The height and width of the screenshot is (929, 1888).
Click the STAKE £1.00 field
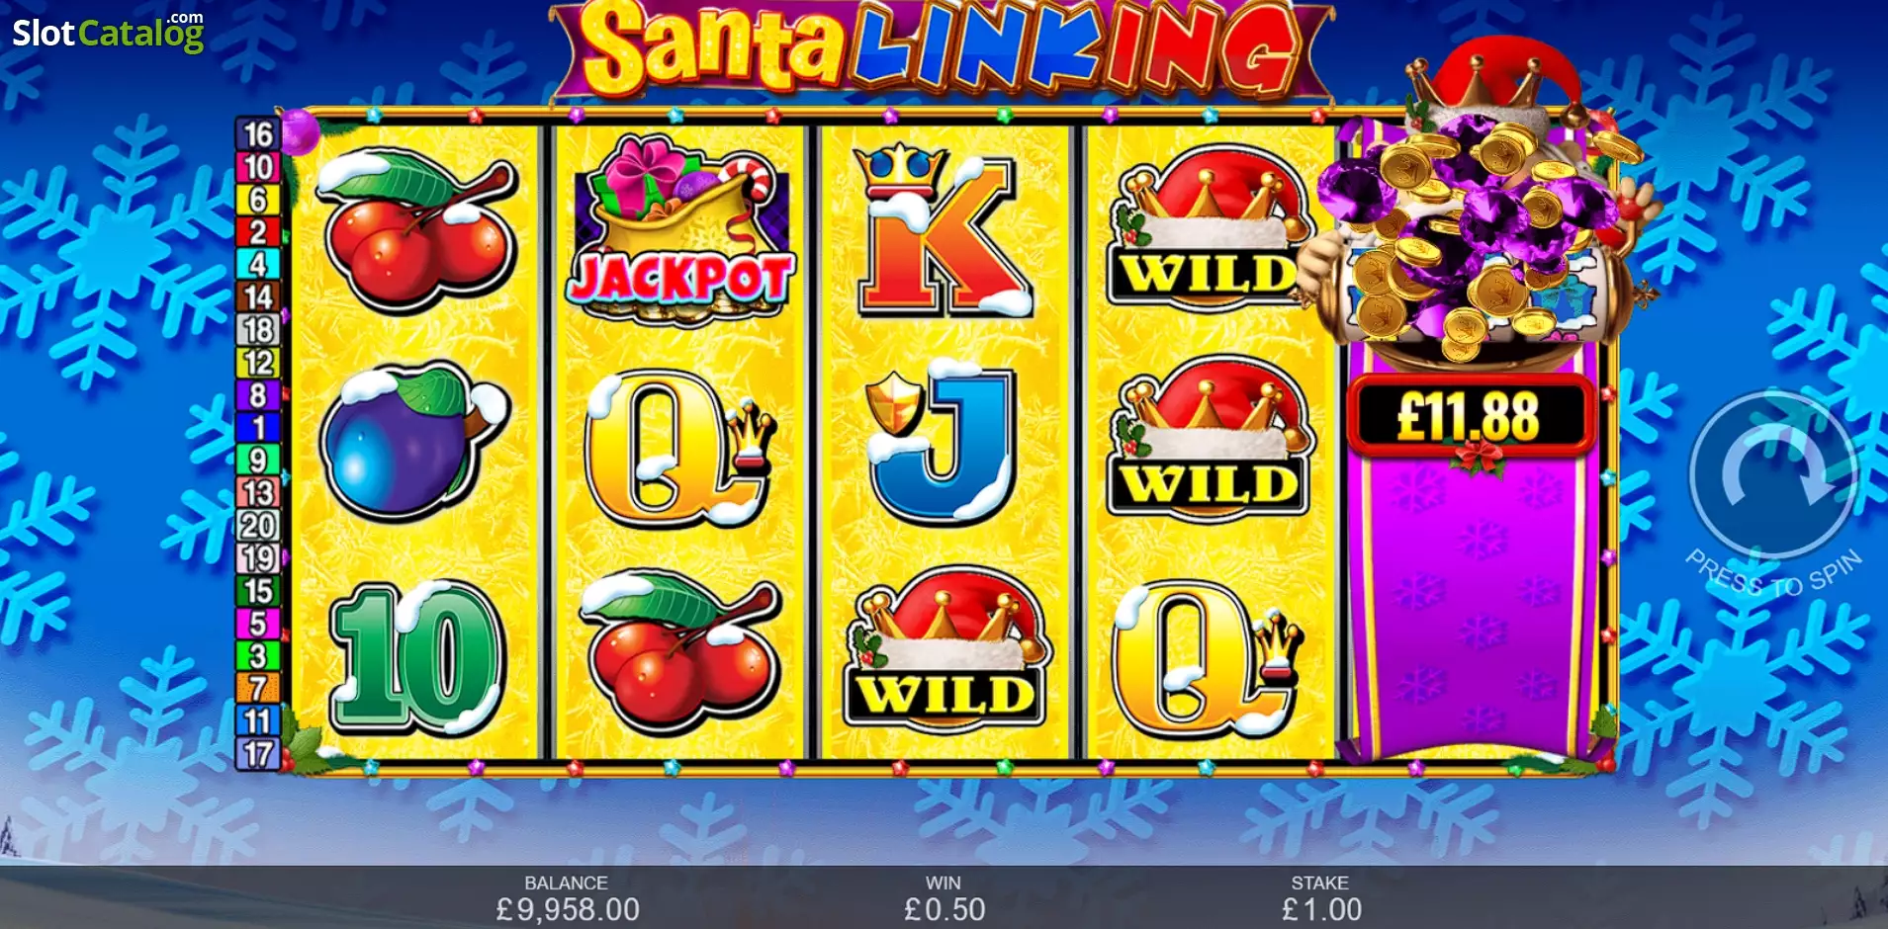pyautogui.click(x=1321, y=898)
